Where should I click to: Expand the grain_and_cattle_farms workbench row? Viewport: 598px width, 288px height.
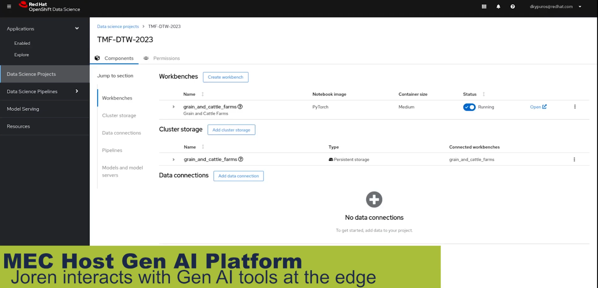[174, 107]
